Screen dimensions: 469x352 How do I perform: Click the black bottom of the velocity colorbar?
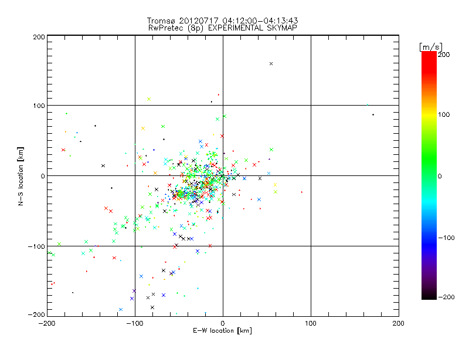click(x=429, y=295)
